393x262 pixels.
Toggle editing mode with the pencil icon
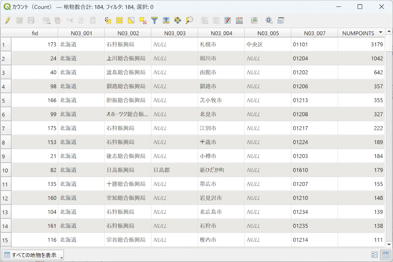[7, 21]
